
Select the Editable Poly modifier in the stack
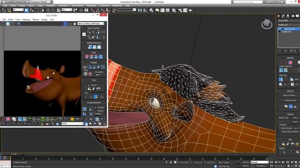coord(286,32)
